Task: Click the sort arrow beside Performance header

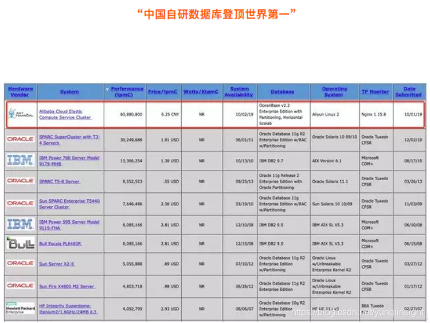Action: point(107,89)
